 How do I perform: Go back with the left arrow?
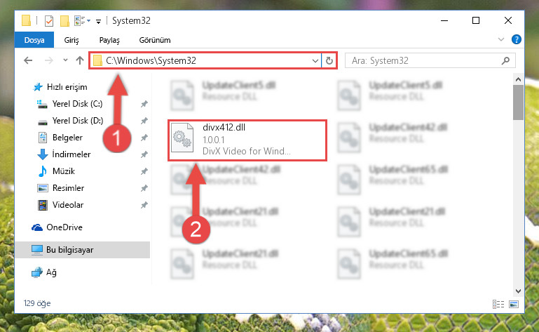pyautogui.click(x=28, y=60)
